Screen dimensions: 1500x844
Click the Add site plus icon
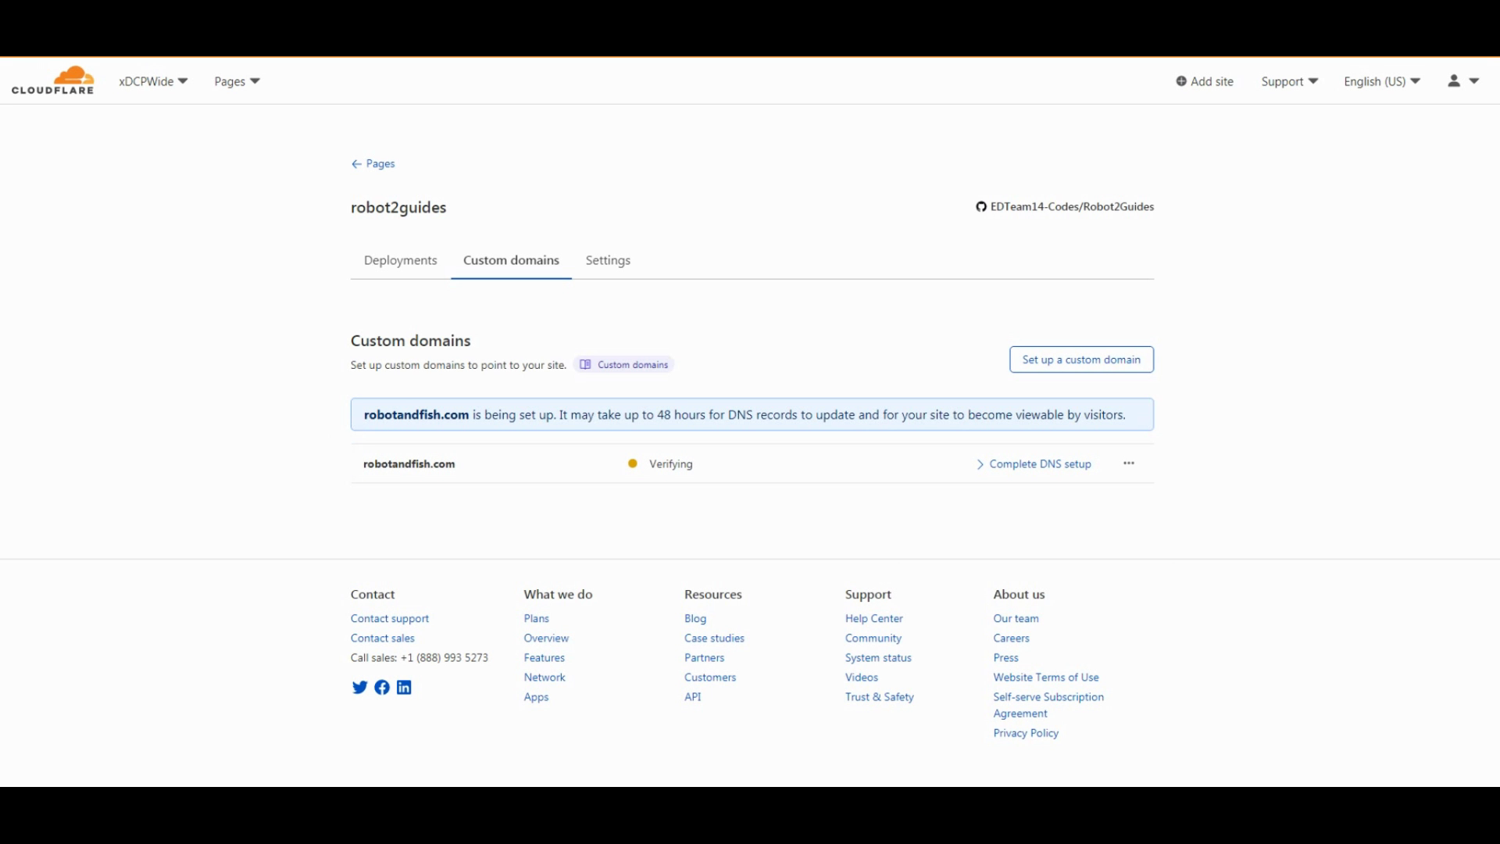[1181, 81]
